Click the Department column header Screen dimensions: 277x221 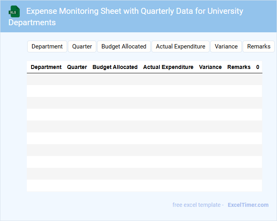pyautogui.click(x=46, y=67)
